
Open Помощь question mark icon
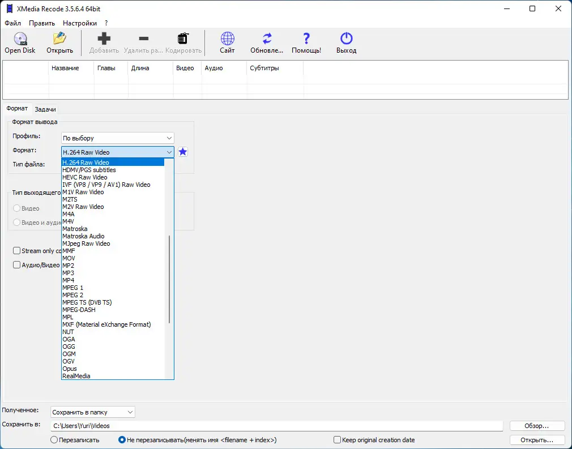[306, 39]
